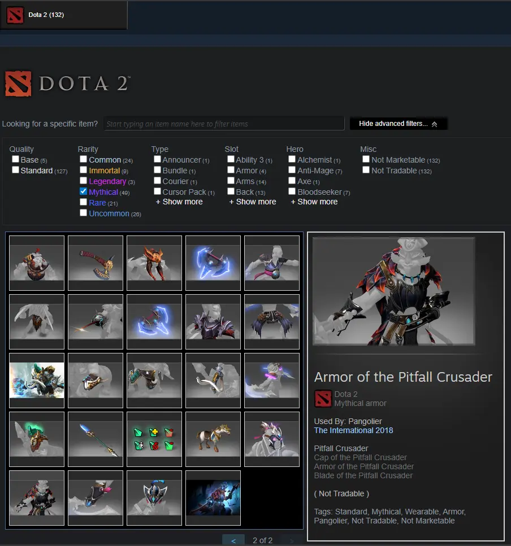Click the white horse courier item
This screenshot has width=511, height=546.
pos(213,439)
